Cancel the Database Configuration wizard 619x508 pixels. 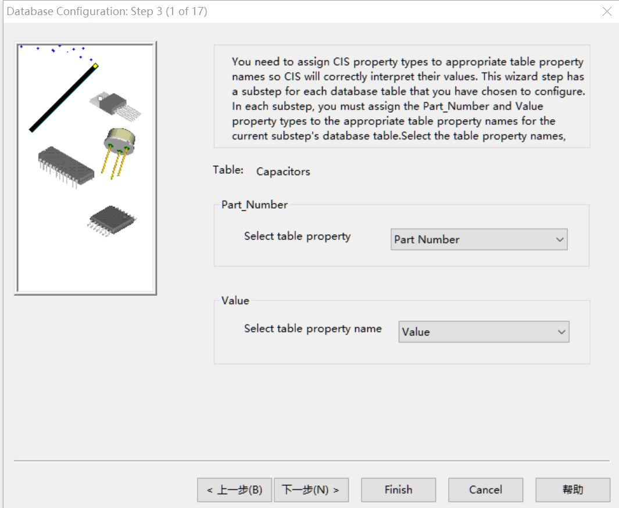point(485,489)
